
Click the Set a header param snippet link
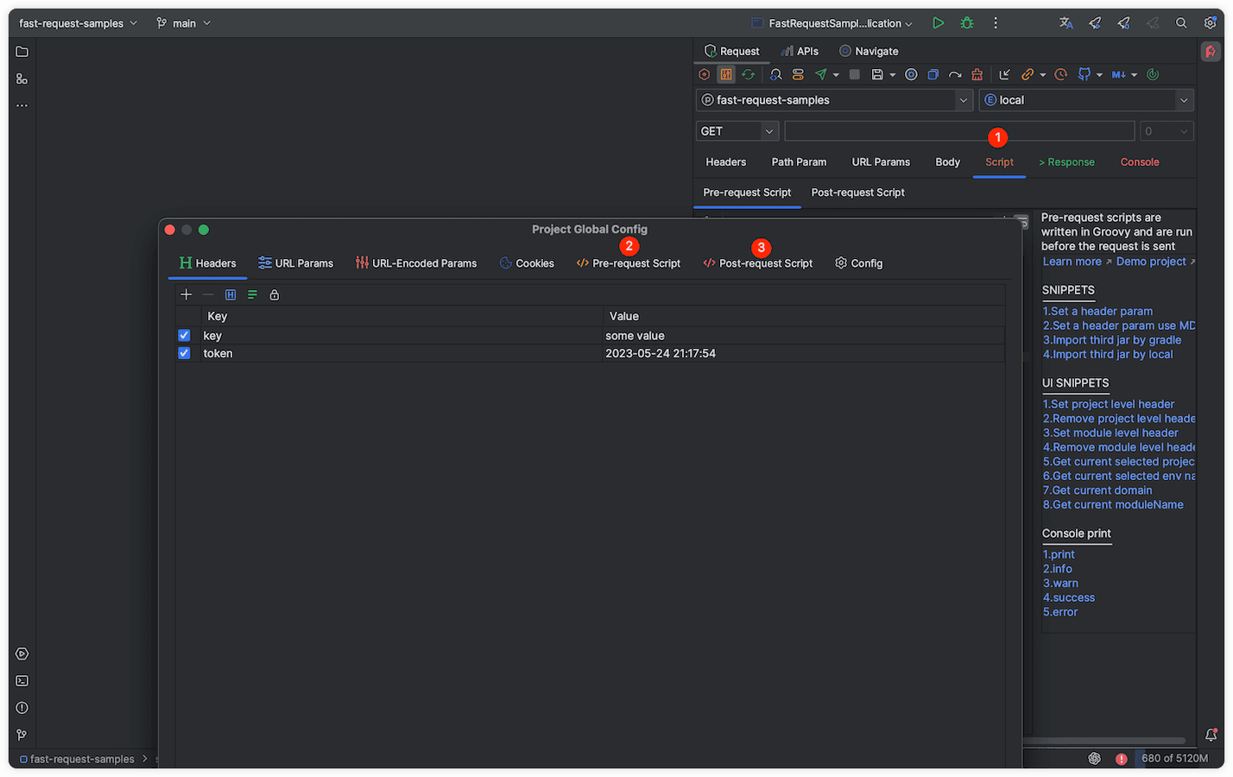(x=1097, y=311)
